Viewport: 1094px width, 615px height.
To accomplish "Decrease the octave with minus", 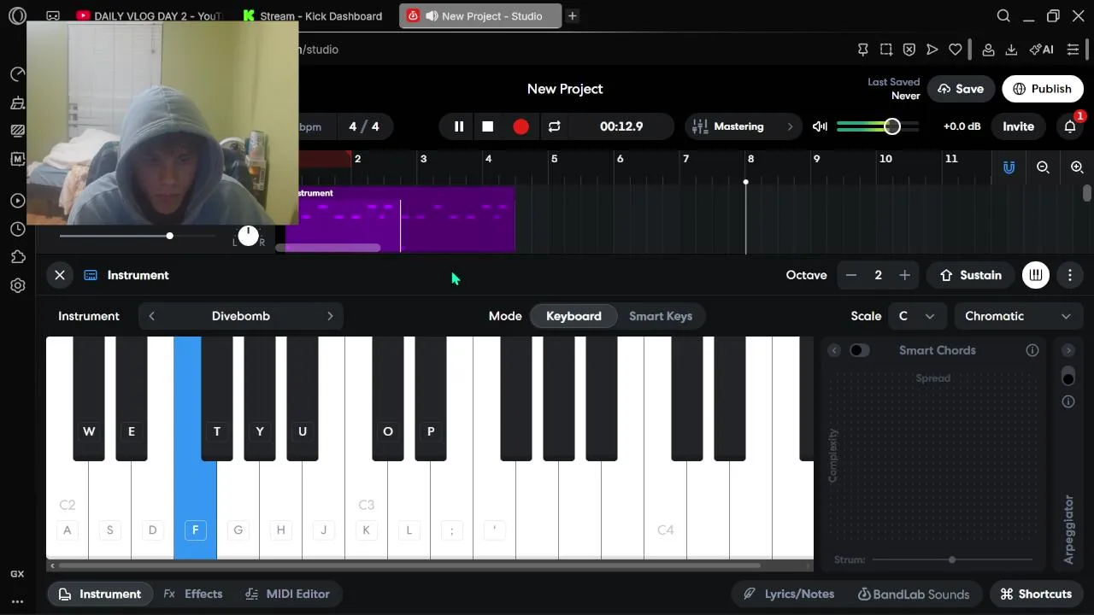I will pos(851,275).
